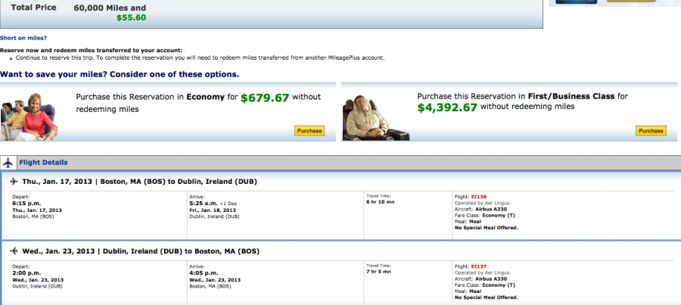Click the Flight Details section header
681x305 pixels.
pyautogui.click(x=43, y=163)
